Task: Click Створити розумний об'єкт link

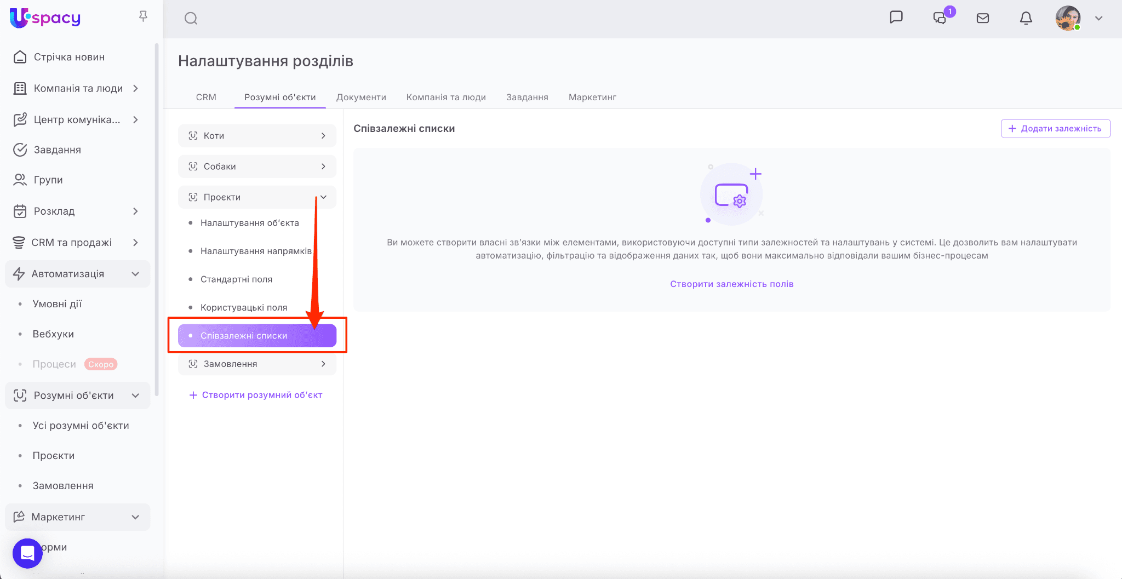Action: coord(256,395)
